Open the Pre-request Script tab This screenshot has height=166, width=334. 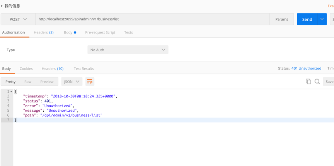click(100, 32)
